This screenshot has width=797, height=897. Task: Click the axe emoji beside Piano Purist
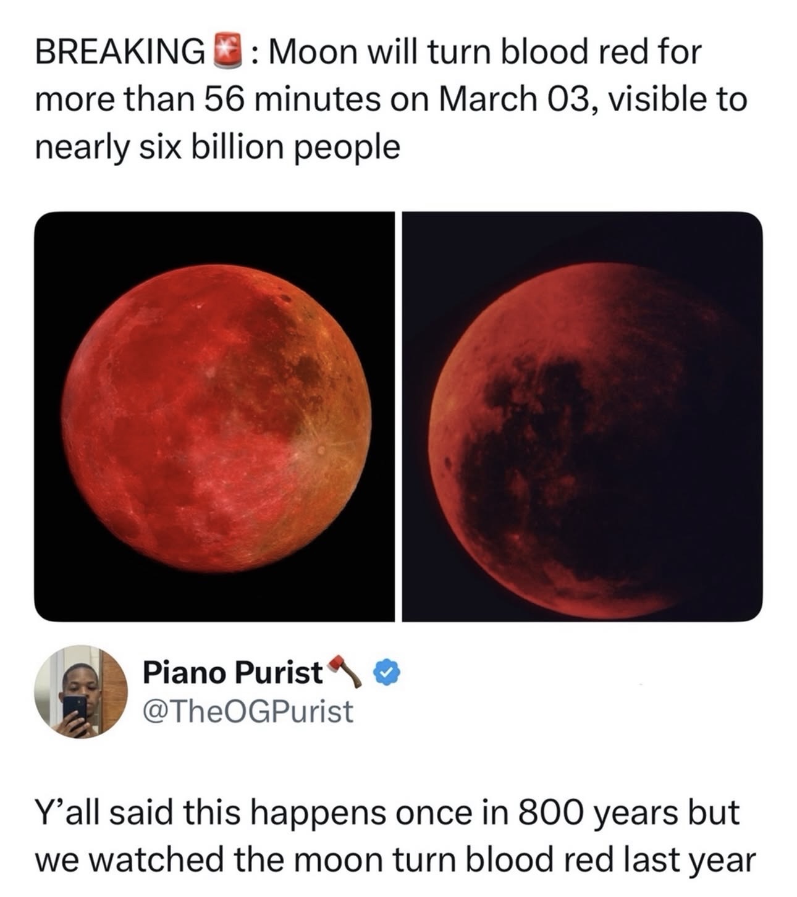pyautogui.click(x=345, y=671)
